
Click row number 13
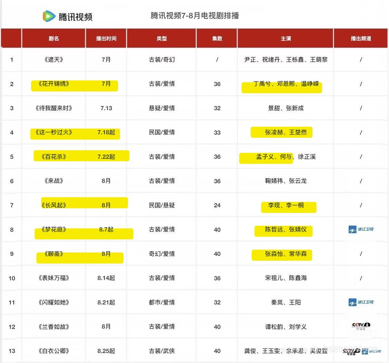pos(12,351)
